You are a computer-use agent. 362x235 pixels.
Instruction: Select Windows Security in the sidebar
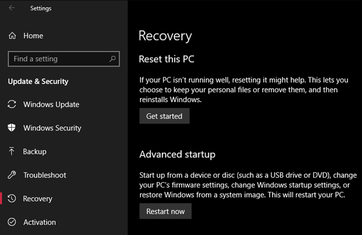(52, 128)
